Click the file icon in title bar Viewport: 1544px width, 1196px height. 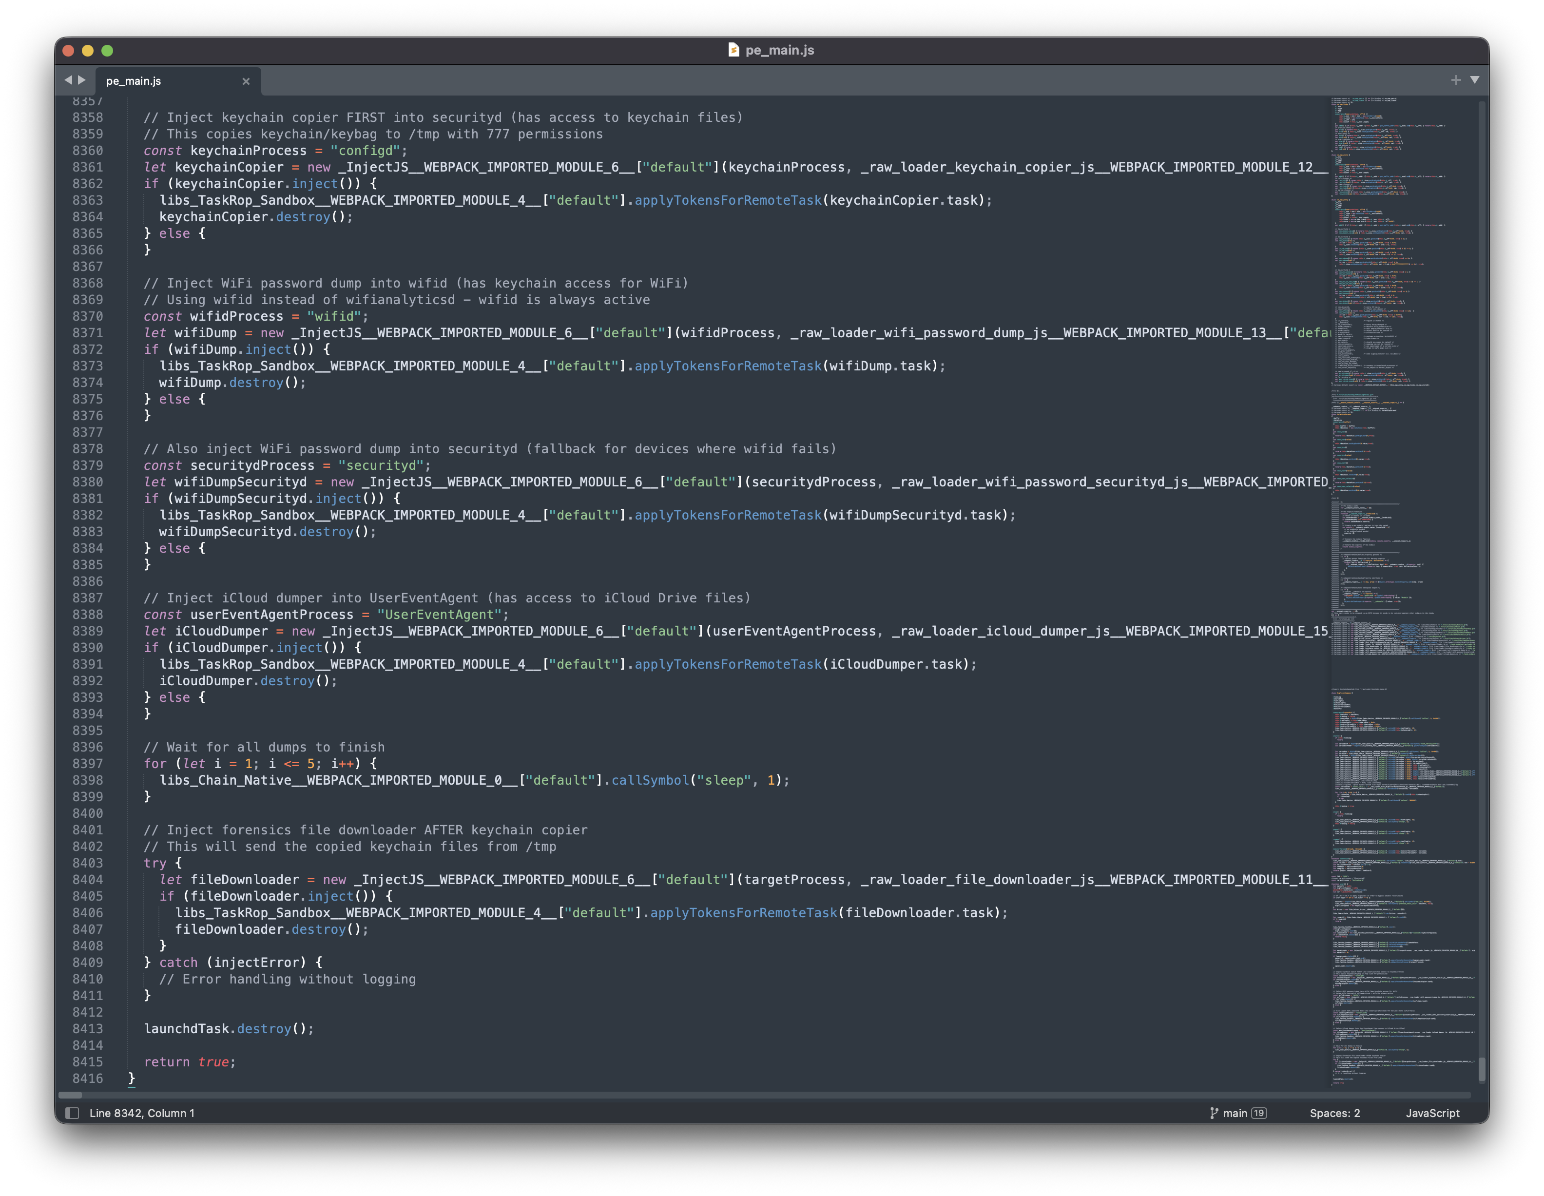[x=734, y=50]
